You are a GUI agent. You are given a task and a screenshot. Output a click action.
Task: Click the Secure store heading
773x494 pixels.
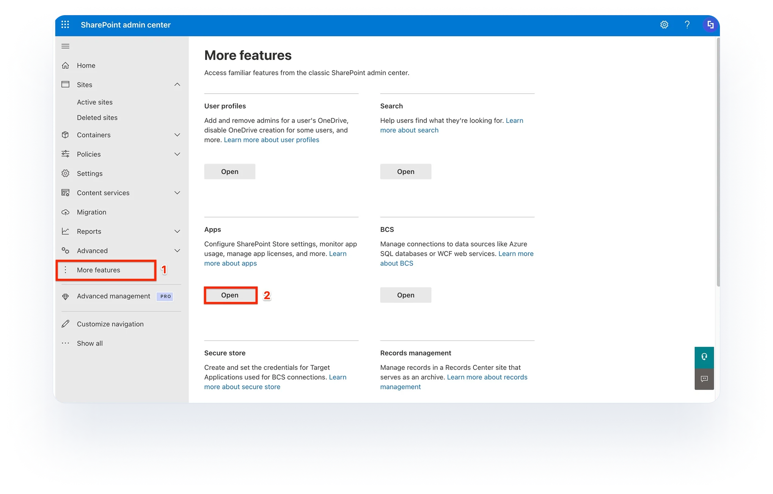(x=225, y=353)
